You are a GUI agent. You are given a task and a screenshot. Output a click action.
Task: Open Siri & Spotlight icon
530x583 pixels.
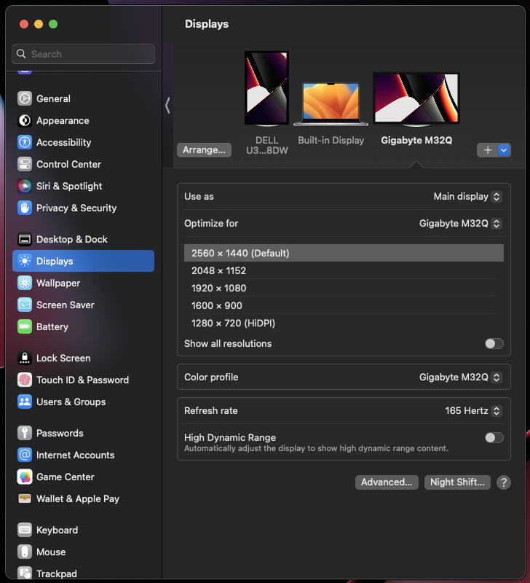[x=25, y=186]
